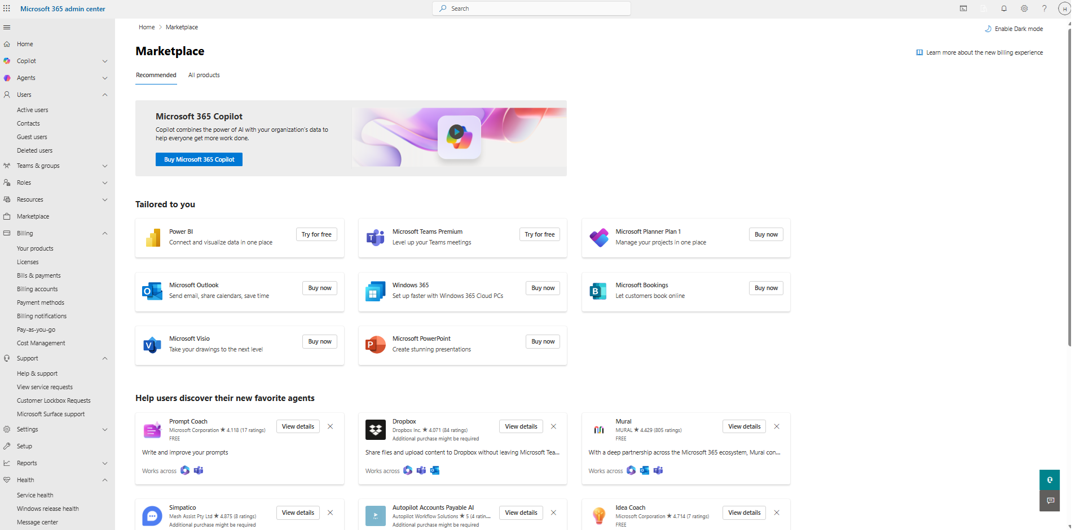Click the Simpatico agent icon
Screen dimensions: 1075x530
point(152,516)
